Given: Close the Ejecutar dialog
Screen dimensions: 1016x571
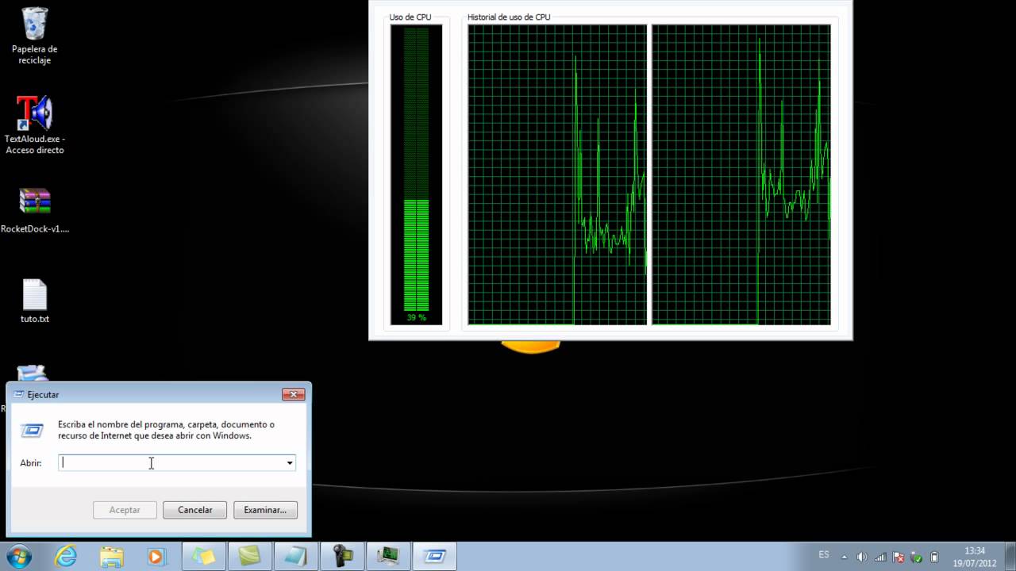Looking at the screenshot, I should tap(294, 394).
